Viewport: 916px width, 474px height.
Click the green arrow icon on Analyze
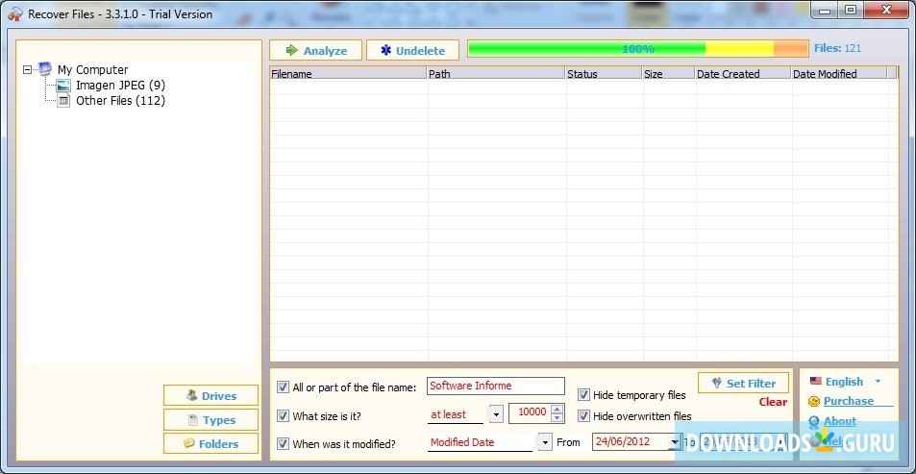point(291,50)
